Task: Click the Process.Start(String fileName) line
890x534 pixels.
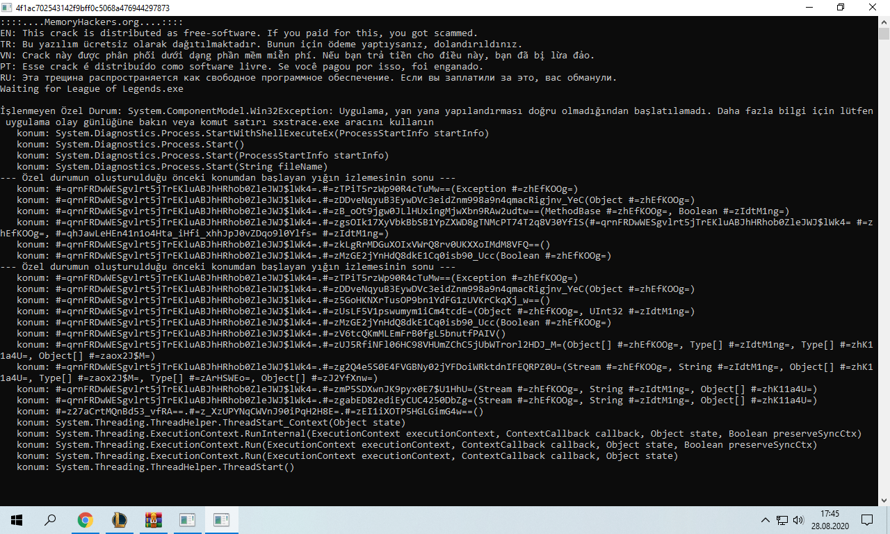Action: [x=172, y=167]
